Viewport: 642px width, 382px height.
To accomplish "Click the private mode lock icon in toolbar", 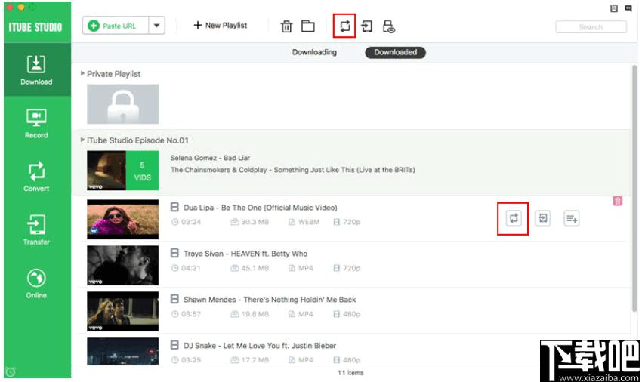I will tap(388, 26).
